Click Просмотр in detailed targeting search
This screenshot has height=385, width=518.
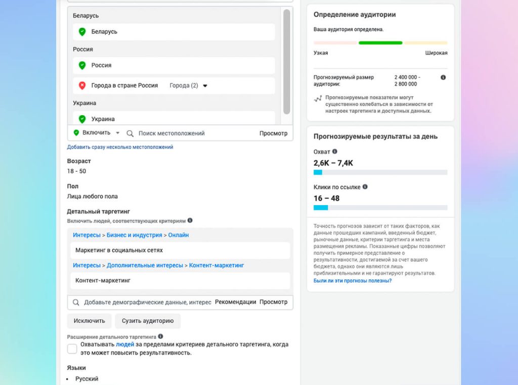tap(273, 302)
